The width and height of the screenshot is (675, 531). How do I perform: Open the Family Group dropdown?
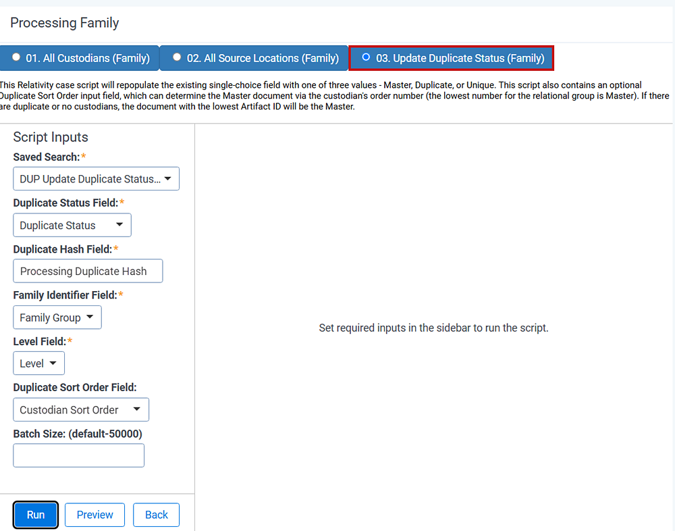click(57, 318)
